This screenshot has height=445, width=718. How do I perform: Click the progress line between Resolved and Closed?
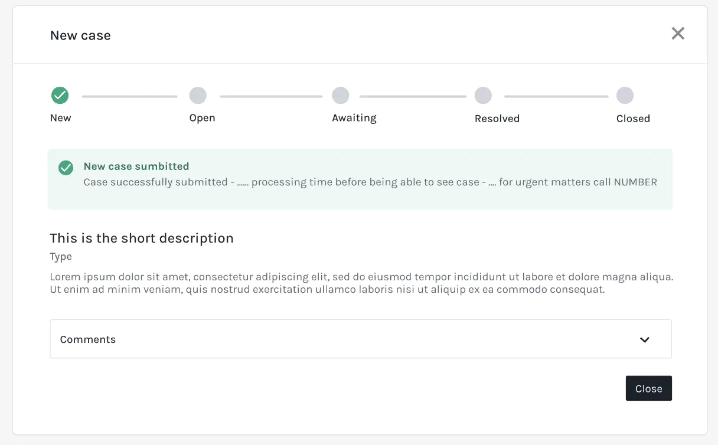point(556,96)
